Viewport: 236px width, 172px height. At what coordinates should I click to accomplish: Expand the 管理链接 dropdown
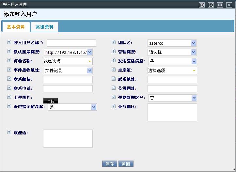172,52
